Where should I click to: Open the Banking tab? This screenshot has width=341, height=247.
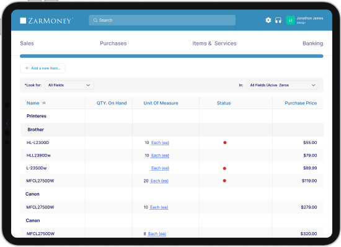(x=312, y=43)
